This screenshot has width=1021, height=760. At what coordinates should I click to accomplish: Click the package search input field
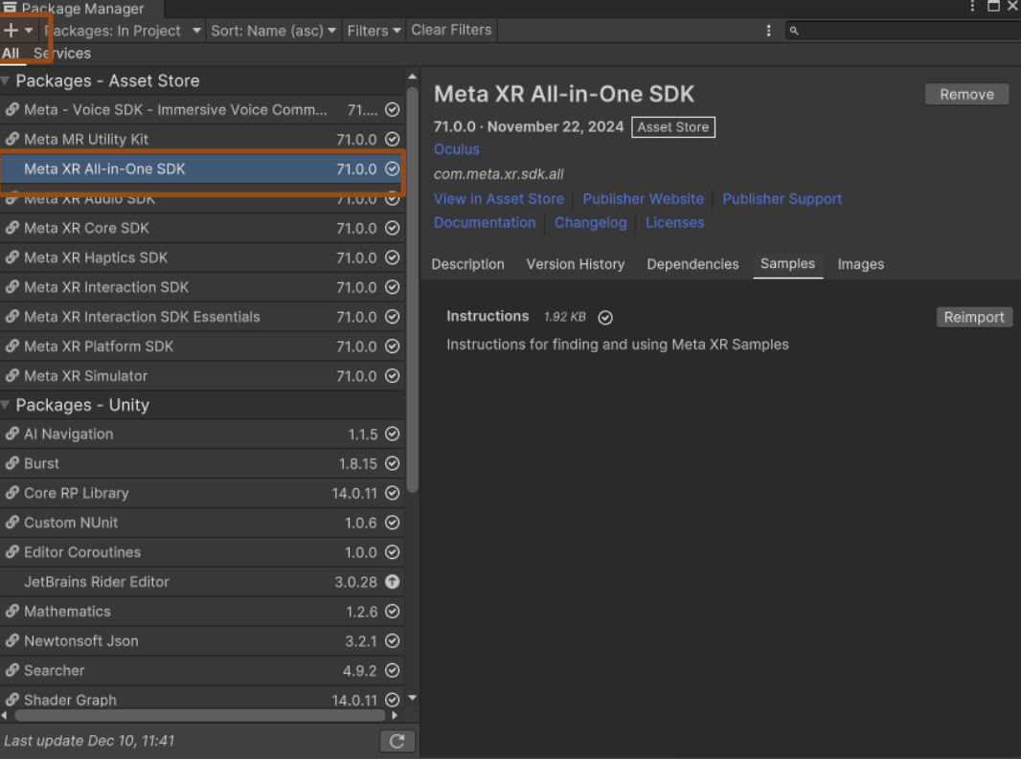point(905,31)
